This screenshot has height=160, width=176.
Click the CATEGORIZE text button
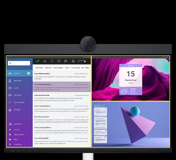click(58, 68)
